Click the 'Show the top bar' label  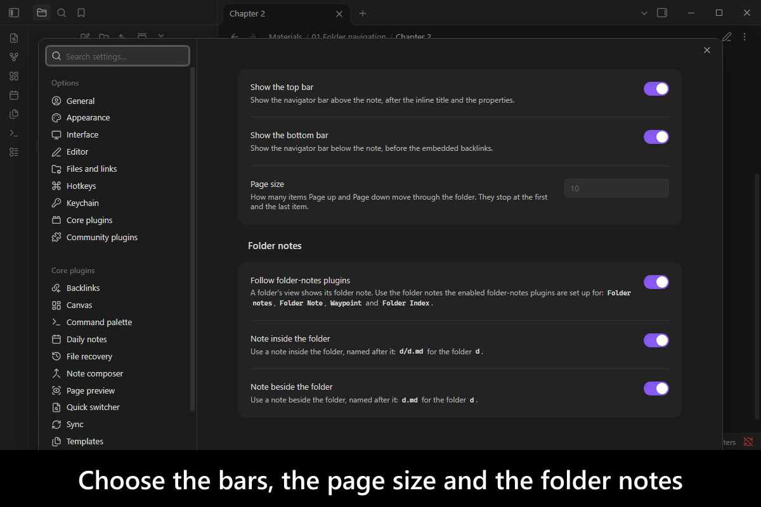tap(282, 87)
